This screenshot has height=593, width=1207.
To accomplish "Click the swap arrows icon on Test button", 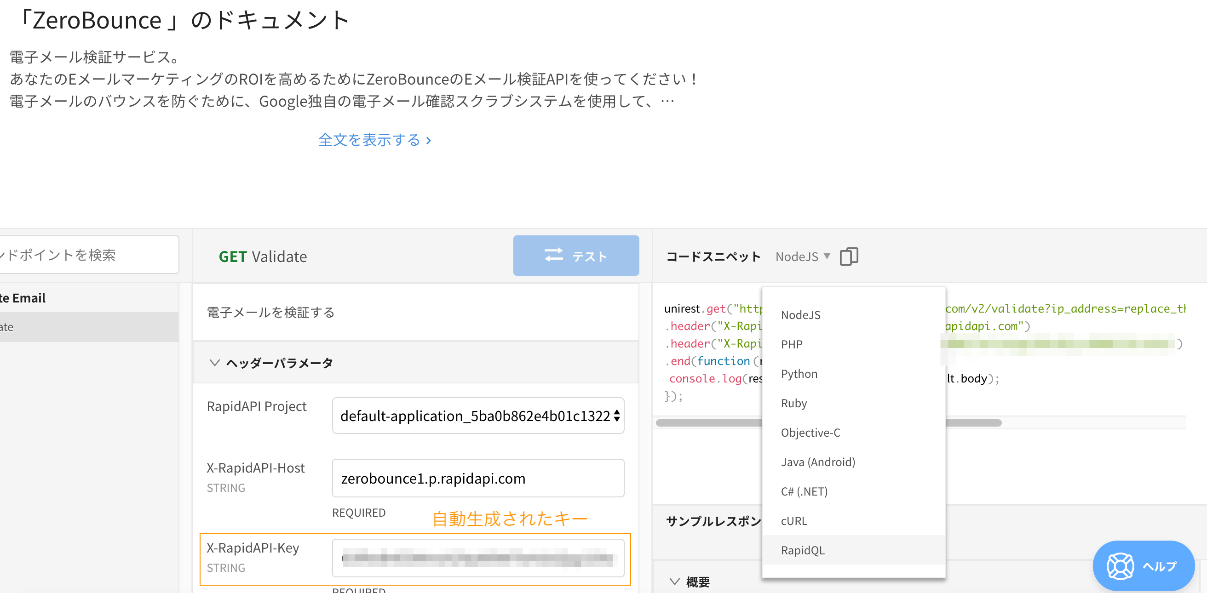I will tap(553, 255).
